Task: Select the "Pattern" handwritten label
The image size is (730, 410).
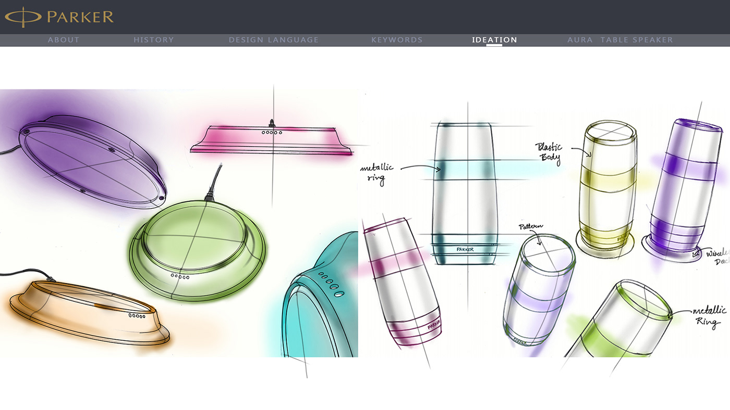Action: 531,227
